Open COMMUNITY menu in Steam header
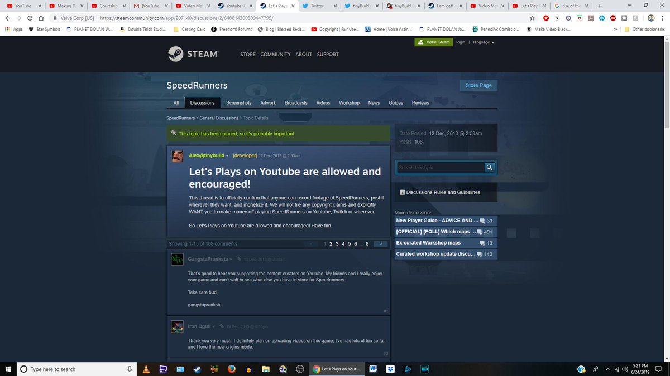This screenshot has width=670, height=376. tap(275, 54)
